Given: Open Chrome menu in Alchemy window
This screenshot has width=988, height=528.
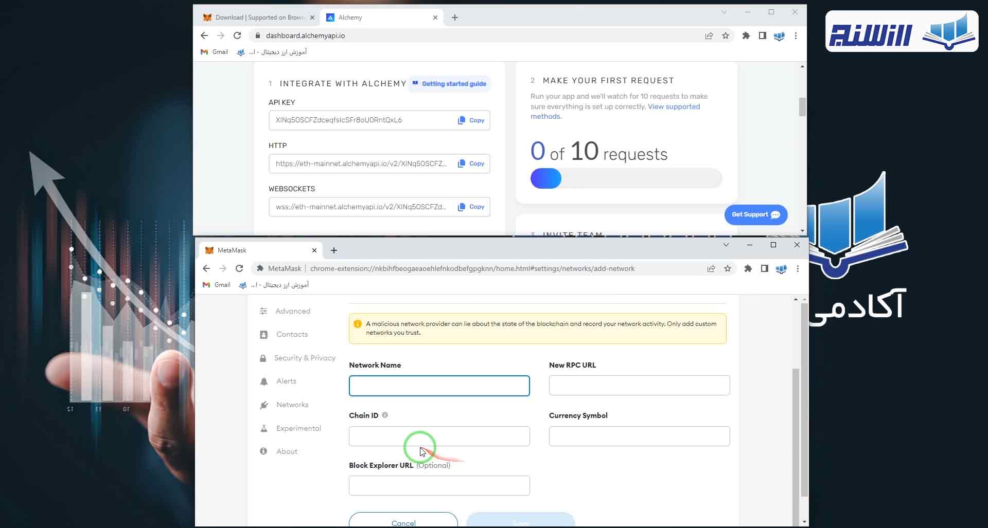Looking at the screenshot, I should pyautogui.click(x=796, y=35).
